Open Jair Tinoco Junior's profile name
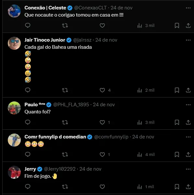Image resolution: width=194 pixels, height=195 pixels. click(x=45, y=40)
